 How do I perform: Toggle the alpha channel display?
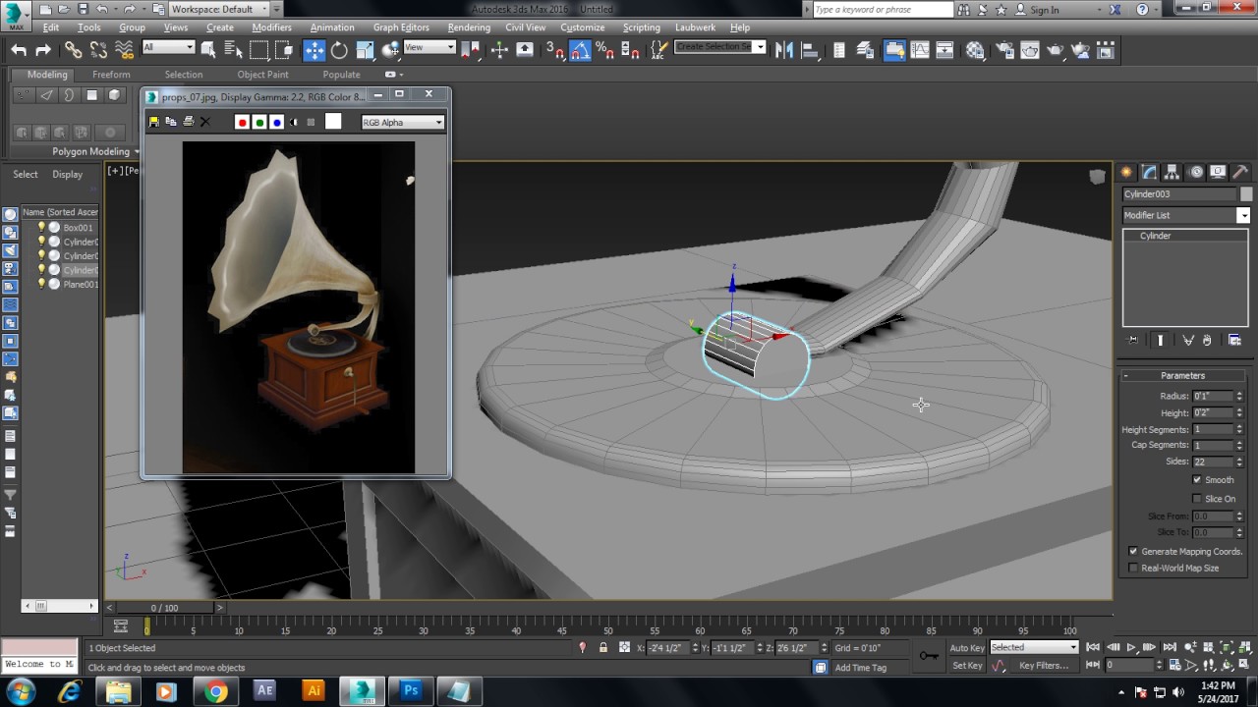tap(294, 122)
